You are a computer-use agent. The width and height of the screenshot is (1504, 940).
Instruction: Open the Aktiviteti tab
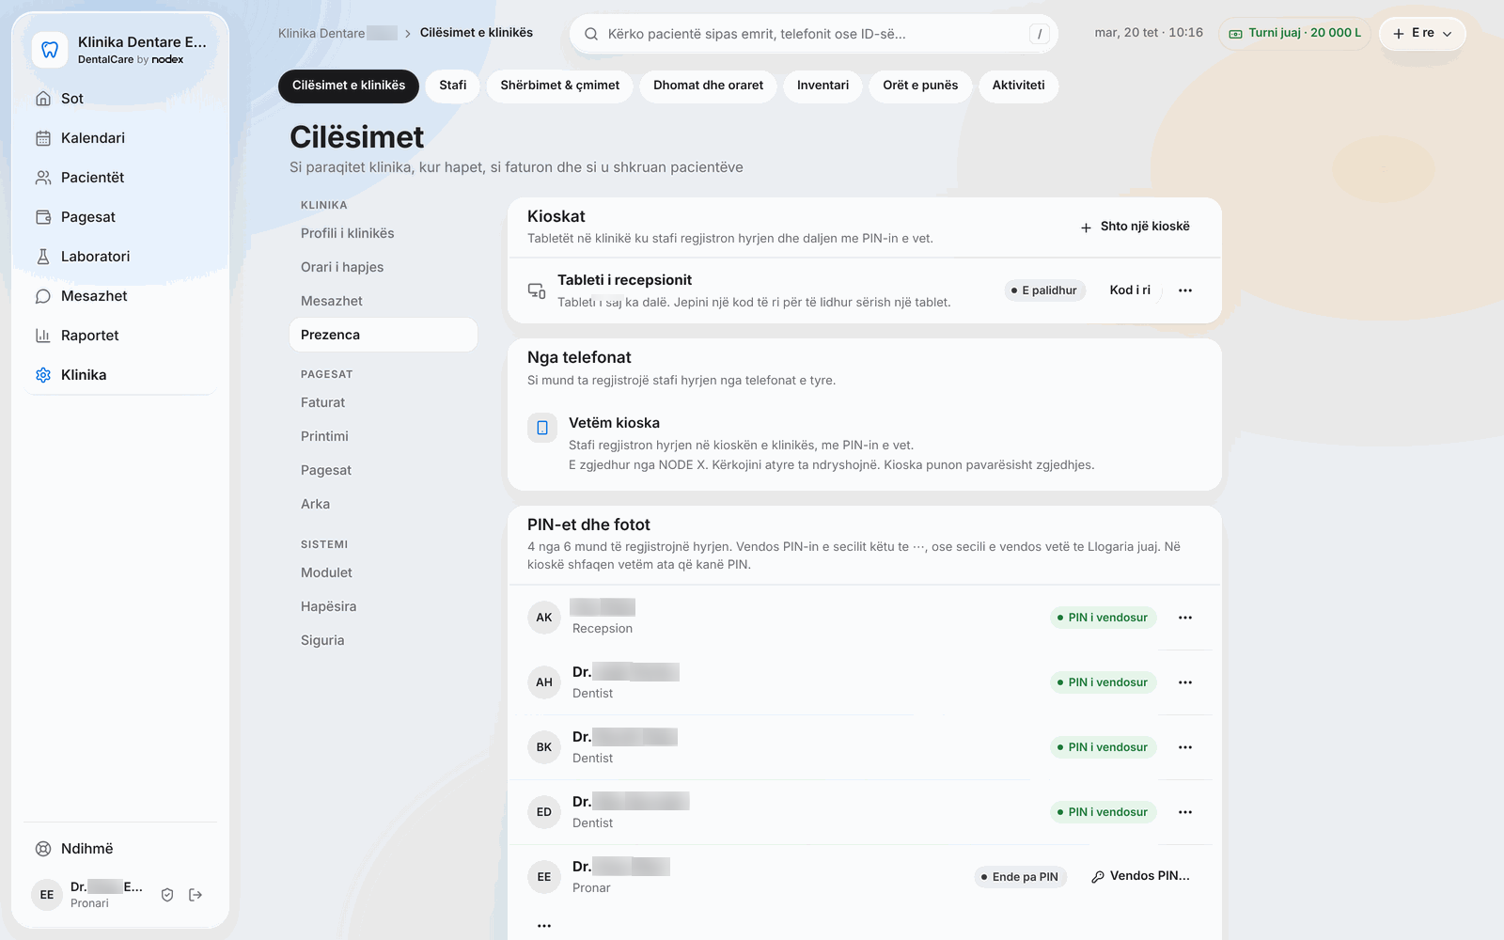(1018, 86)
